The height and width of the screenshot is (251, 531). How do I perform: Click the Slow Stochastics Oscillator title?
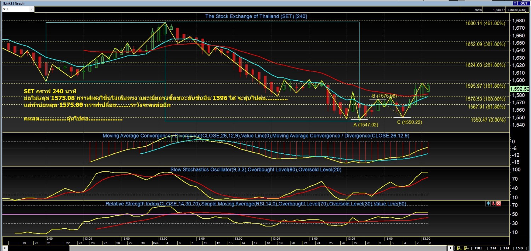tap(256, 170)
